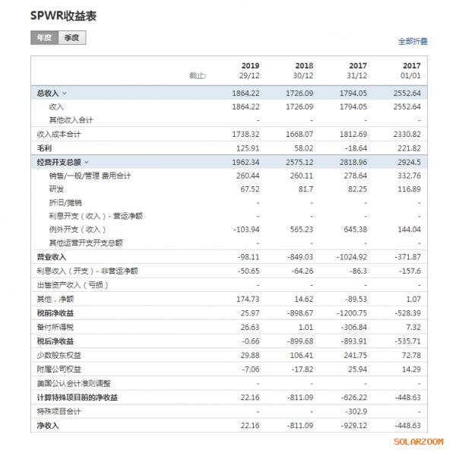Click value 25.97 in 税前净收益 row
Viewport: 456px width, 463px height.
[x=250, y=313]
